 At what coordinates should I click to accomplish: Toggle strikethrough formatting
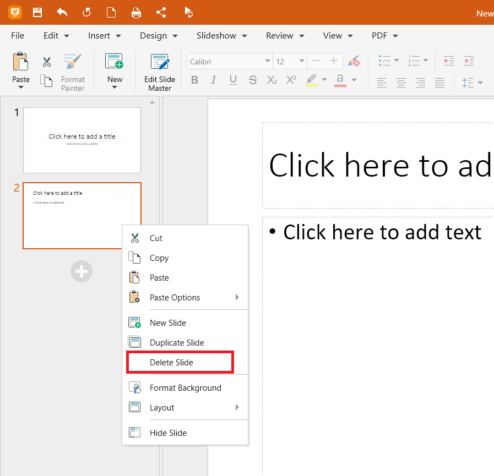pos(253,80)
